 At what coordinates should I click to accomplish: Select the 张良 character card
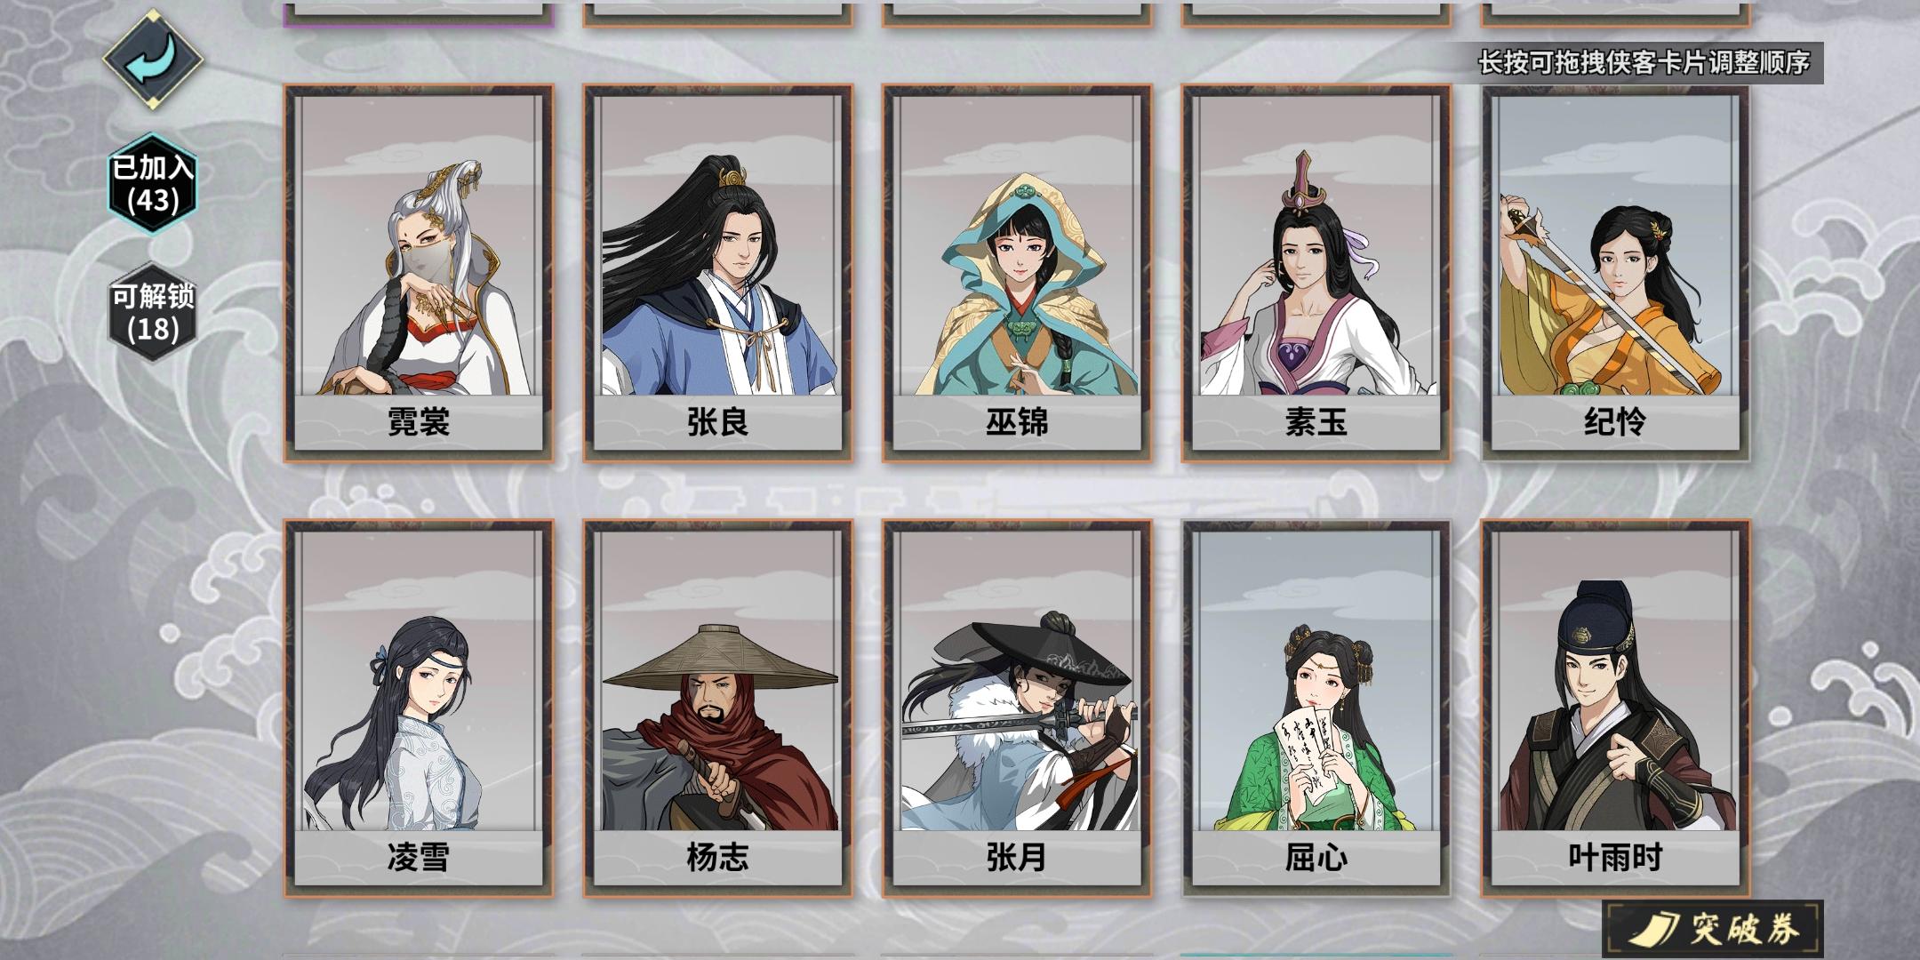point(718,273)
